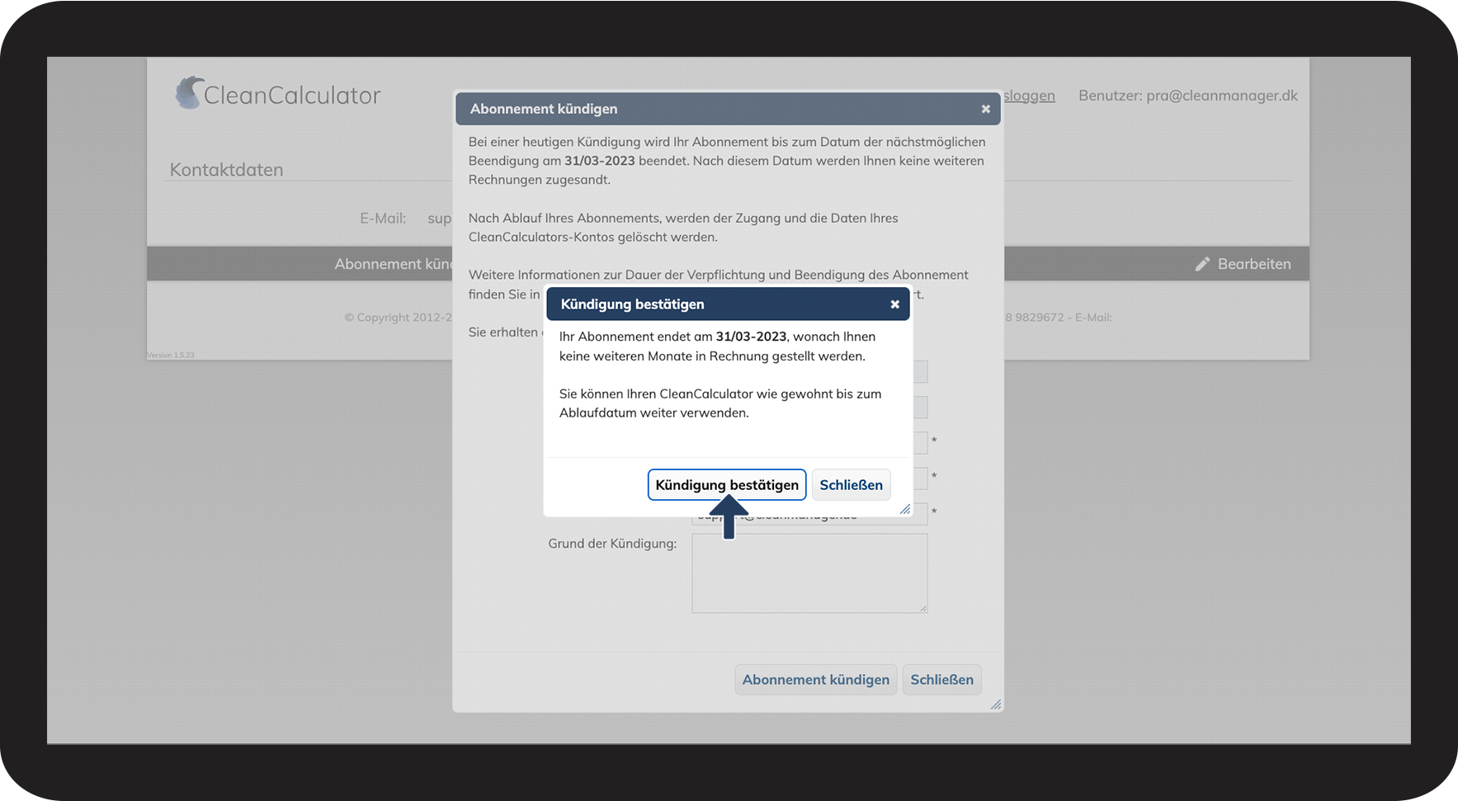Screen dimensions: 1458x801
Task: Click the sentence starting Sie können Ihren CleanCalculator
Action: coord(720,403)
